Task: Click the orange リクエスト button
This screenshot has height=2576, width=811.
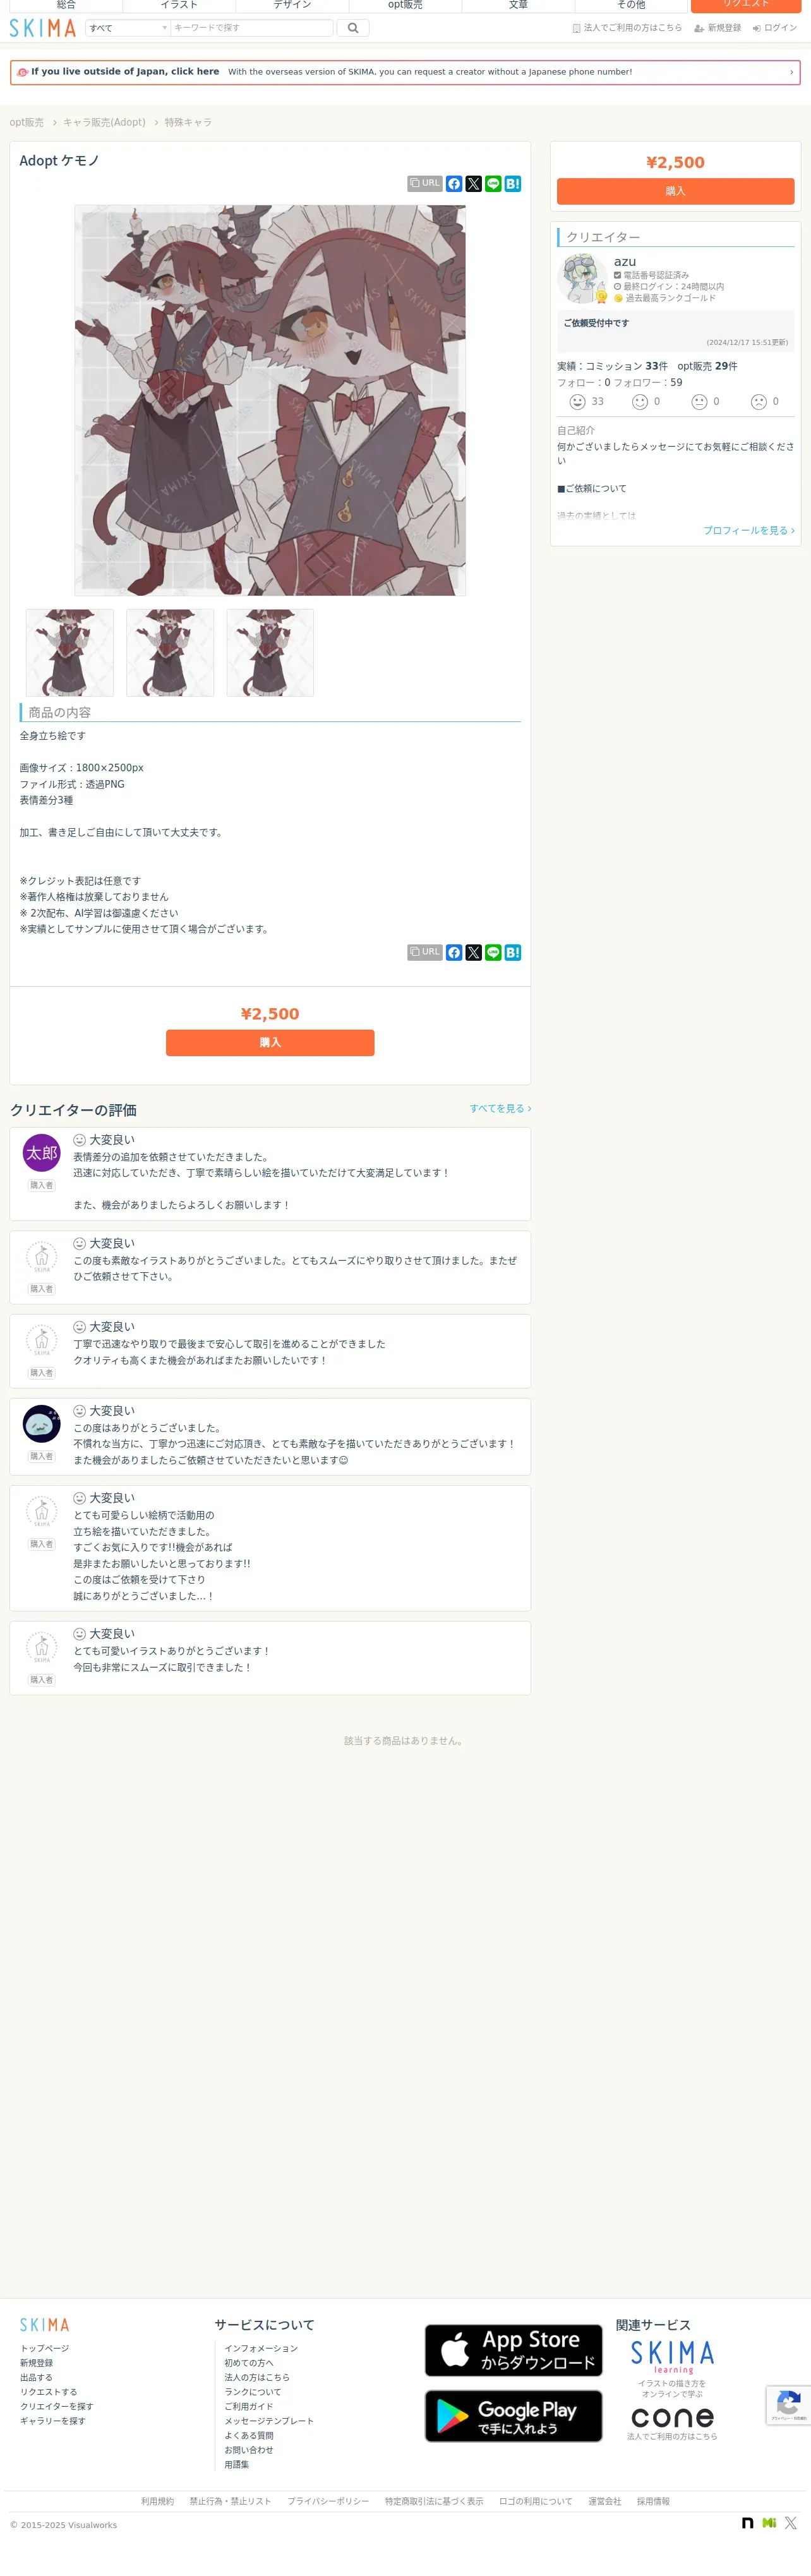Action: [746, 5]
